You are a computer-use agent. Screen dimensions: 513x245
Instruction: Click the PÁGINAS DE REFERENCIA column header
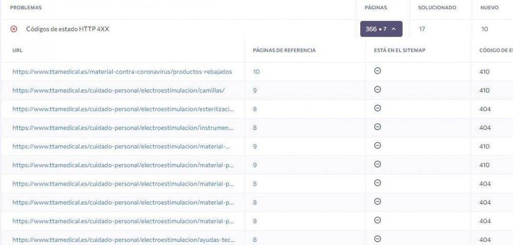[x=284, y=50]
